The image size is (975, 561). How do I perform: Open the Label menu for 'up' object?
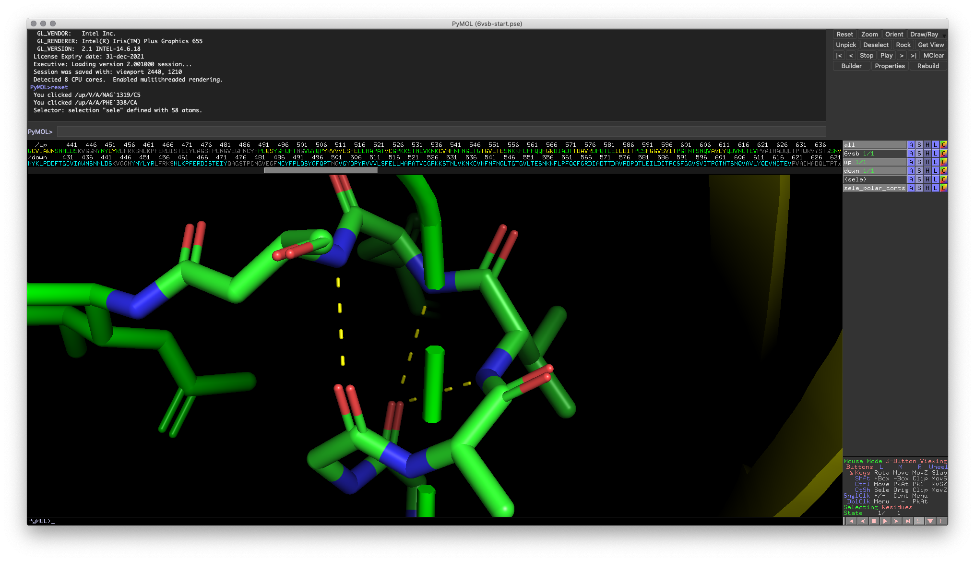point(935,162)
